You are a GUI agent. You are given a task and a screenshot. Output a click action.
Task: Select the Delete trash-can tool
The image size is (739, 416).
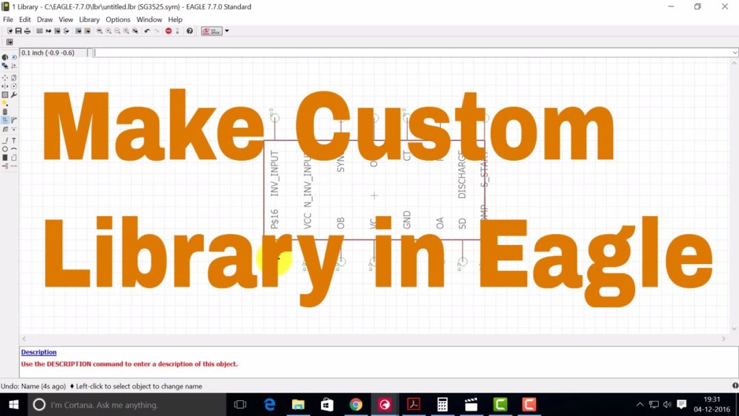pyautogui.click(x=5, y=111)
